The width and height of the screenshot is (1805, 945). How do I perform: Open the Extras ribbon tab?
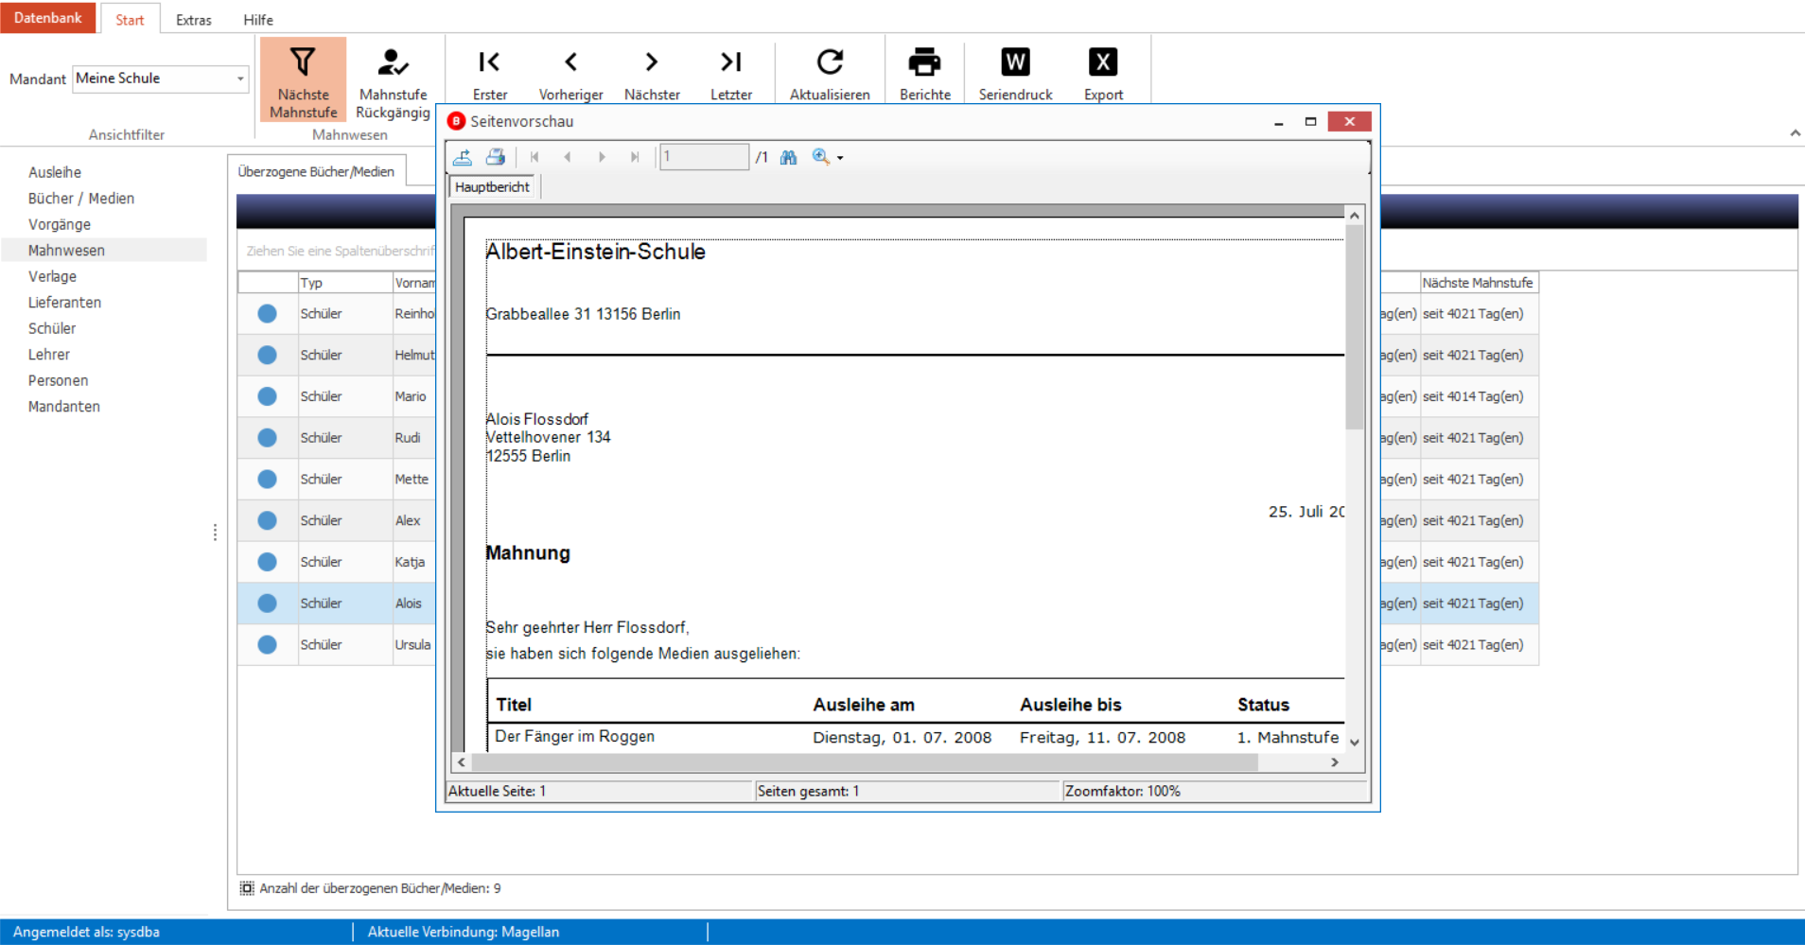point(194,20)
